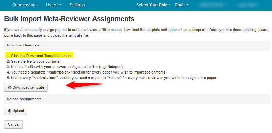Image resolution: width=272 pixels, height=133 pixels.
Task: Open the Submissions page
Action: click(x=25, y=5)
